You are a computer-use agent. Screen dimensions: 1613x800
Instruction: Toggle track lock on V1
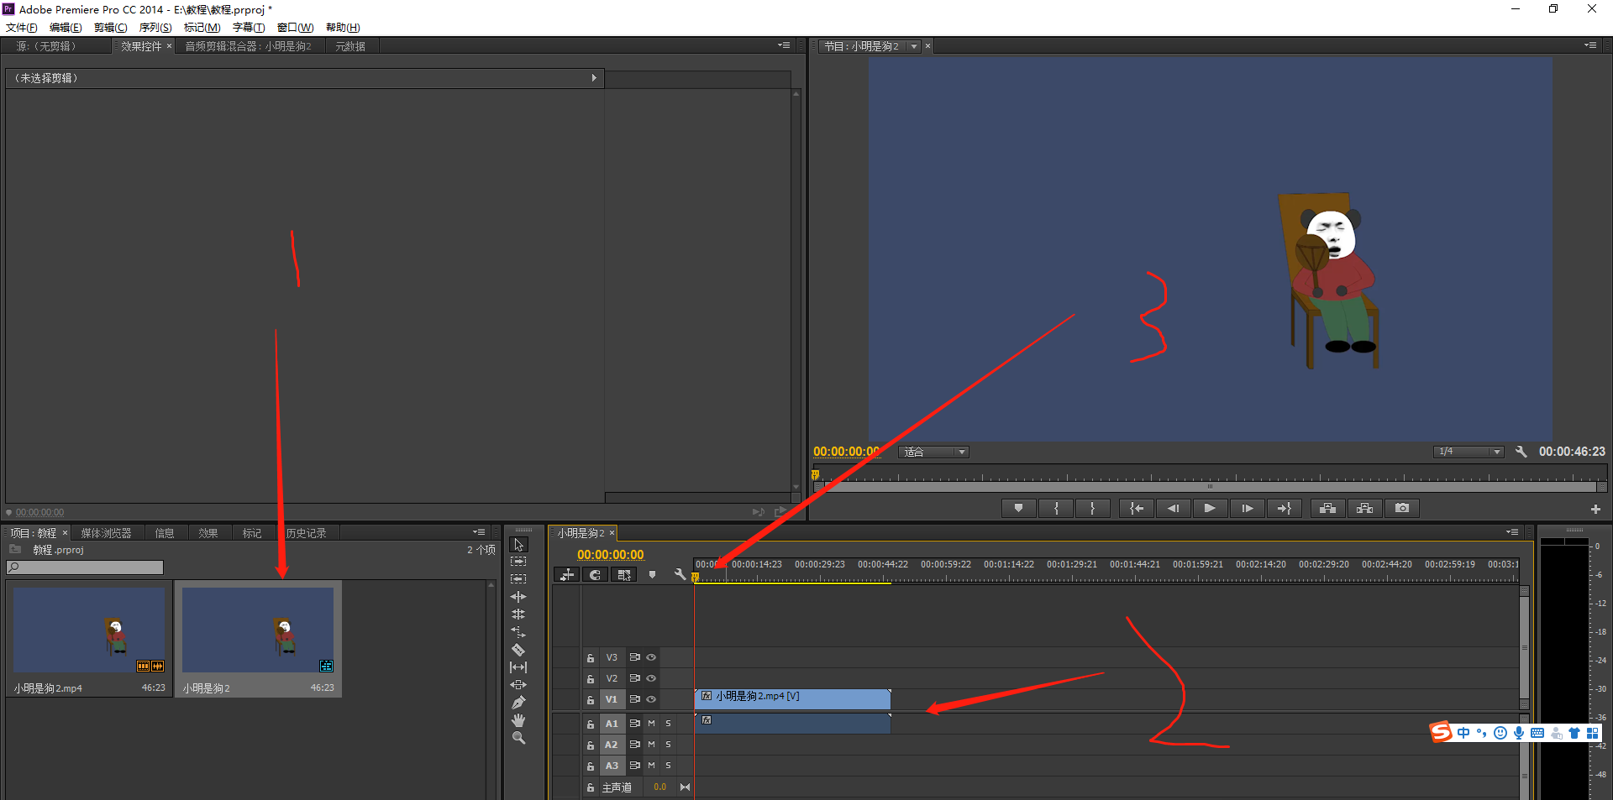(x=591, y=699)
